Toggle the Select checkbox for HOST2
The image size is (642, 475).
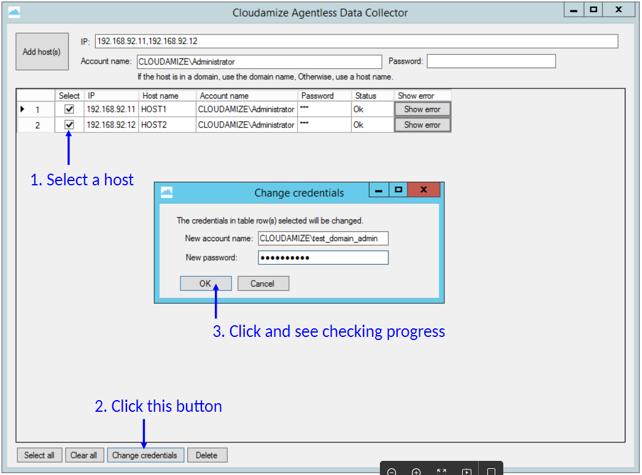(69, 125)
